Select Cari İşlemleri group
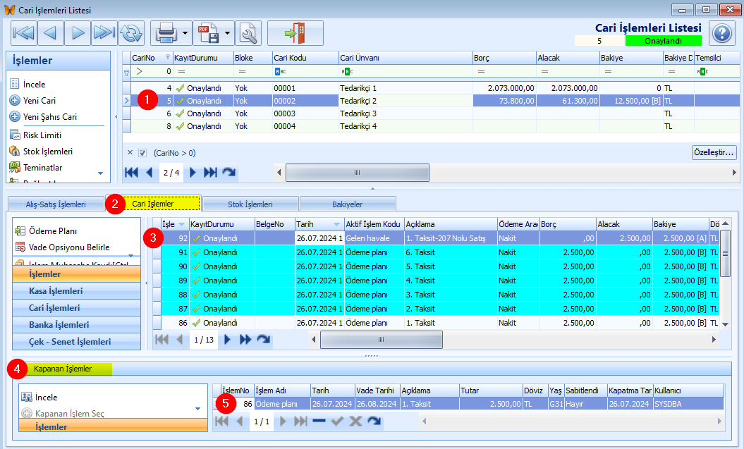Screen dimensions: 744x449 (76, 308)
